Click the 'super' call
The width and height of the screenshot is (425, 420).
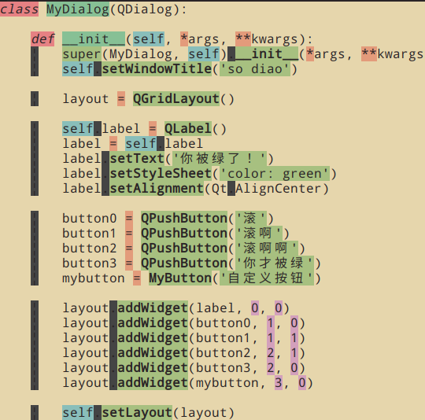click(x=82, y=53)
